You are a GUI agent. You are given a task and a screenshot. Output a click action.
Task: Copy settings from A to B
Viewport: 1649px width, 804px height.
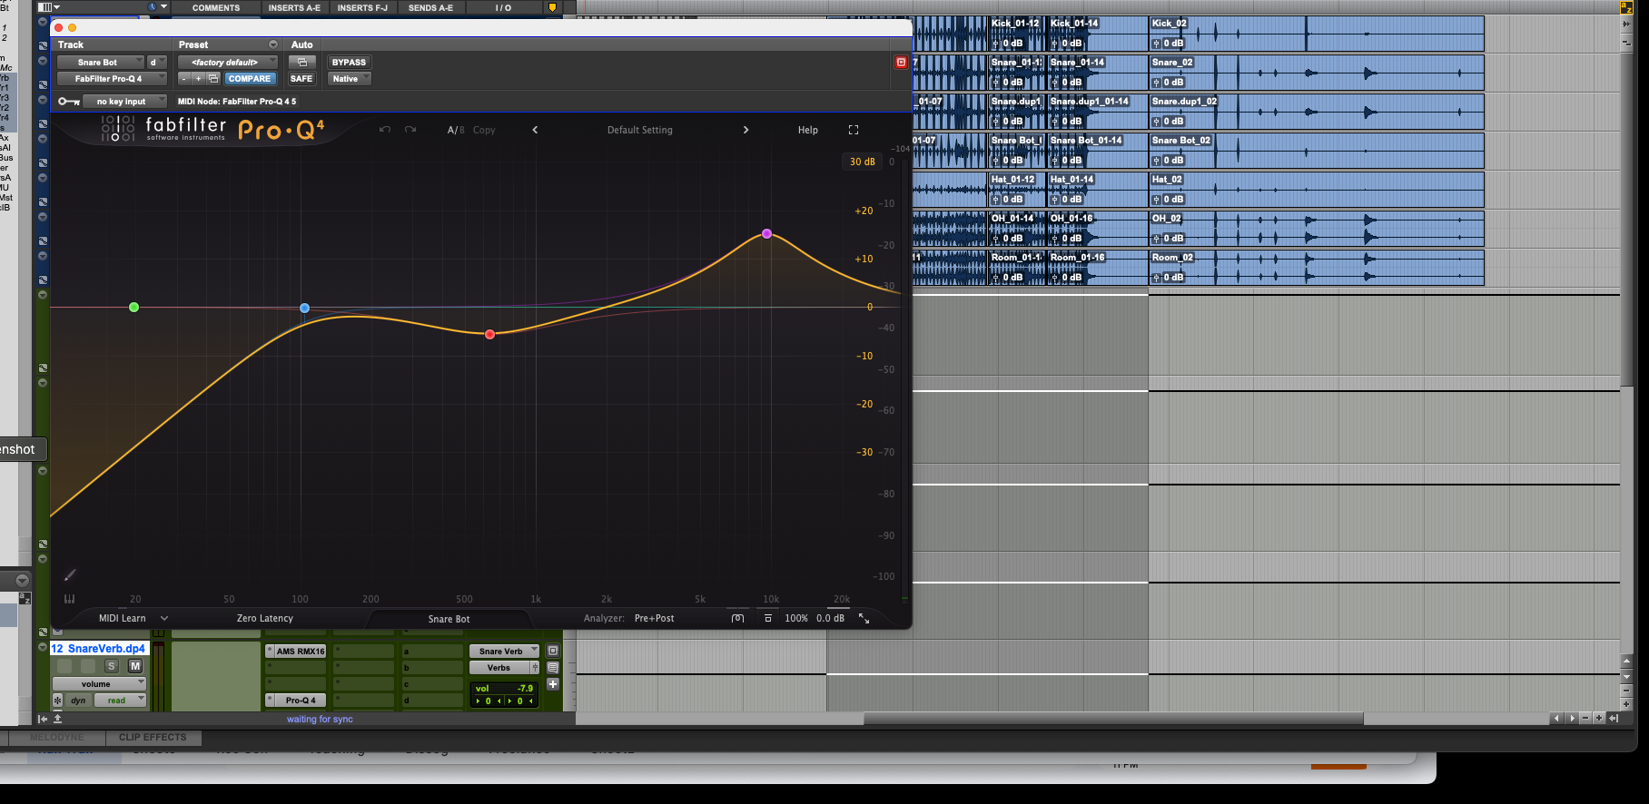(484, 130)
